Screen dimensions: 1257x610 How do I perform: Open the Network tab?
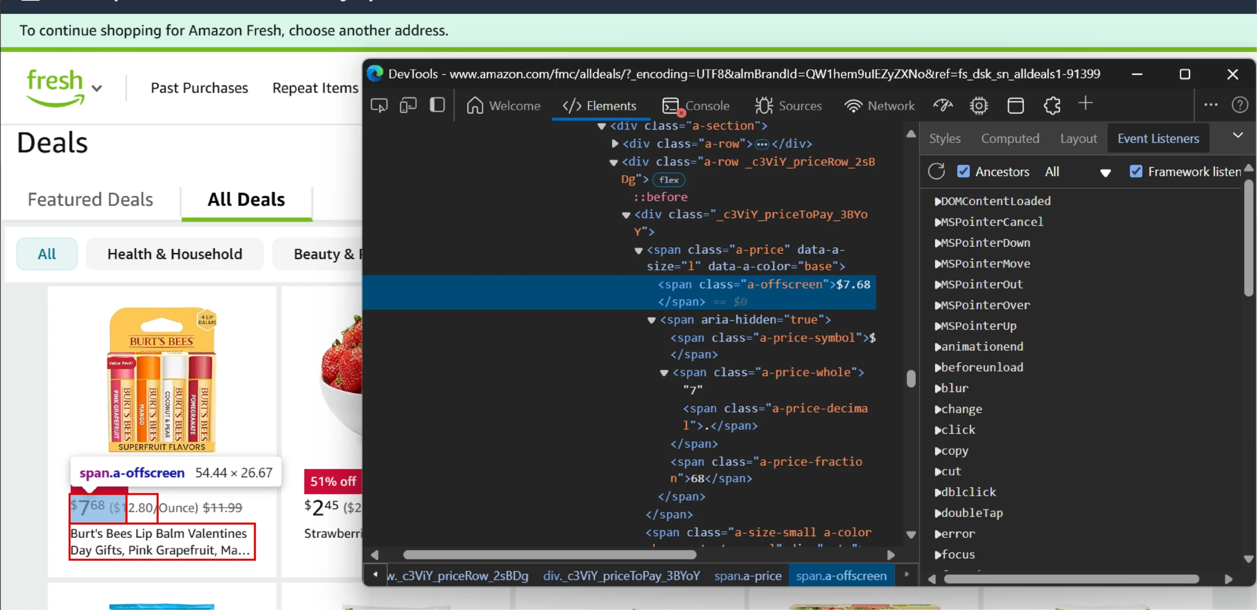(x=879, y=106)
